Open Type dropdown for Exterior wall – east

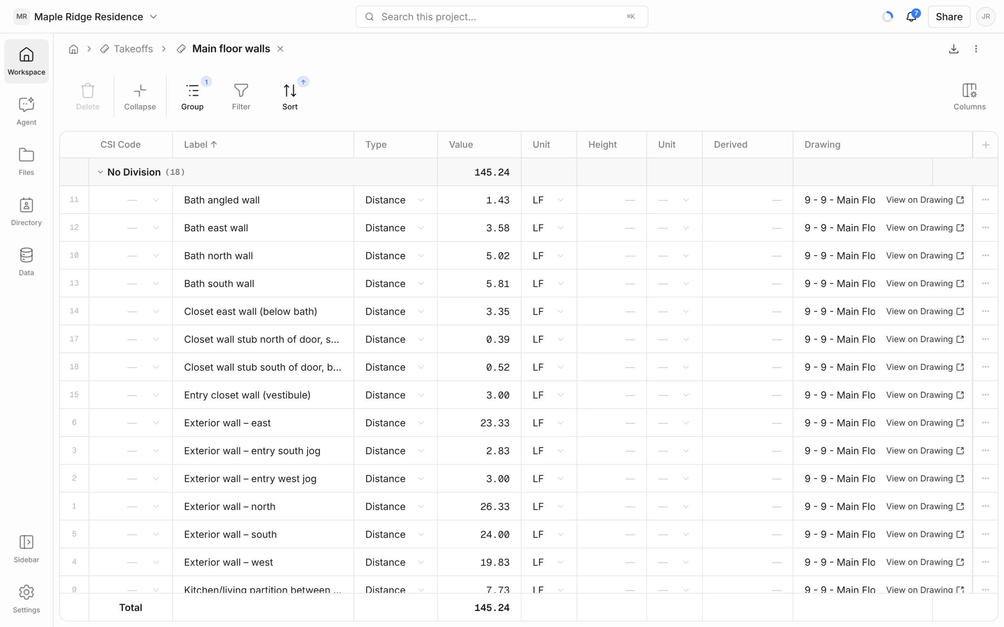(x=421, y=423)
